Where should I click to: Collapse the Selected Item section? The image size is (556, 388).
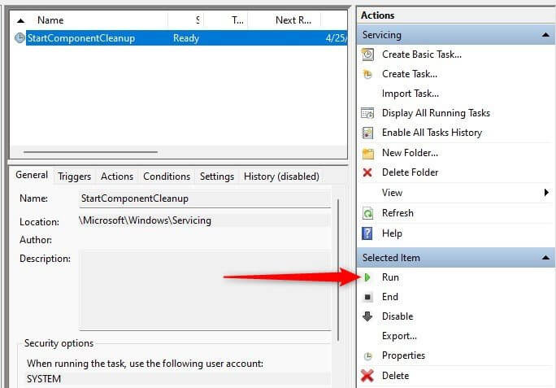coord(545,258)
